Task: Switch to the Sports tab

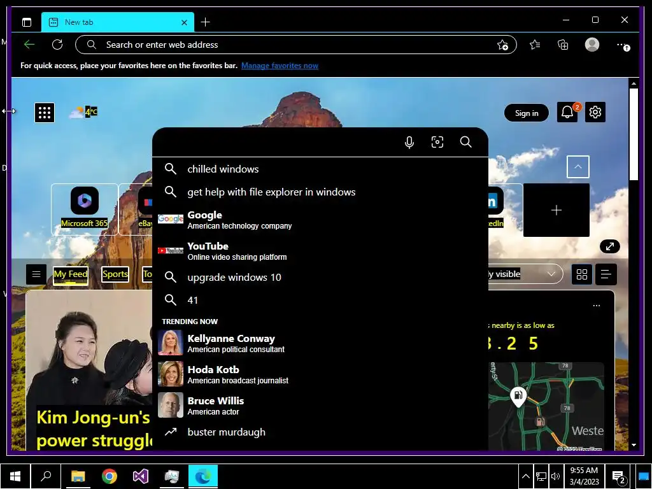Action: 115,274
